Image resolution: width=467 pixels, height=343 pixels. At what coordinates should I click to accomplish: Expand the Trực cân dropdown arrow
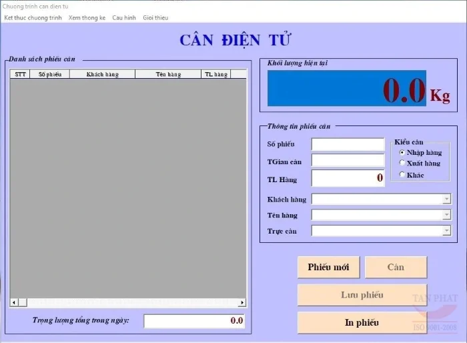[x=446, y=230]
